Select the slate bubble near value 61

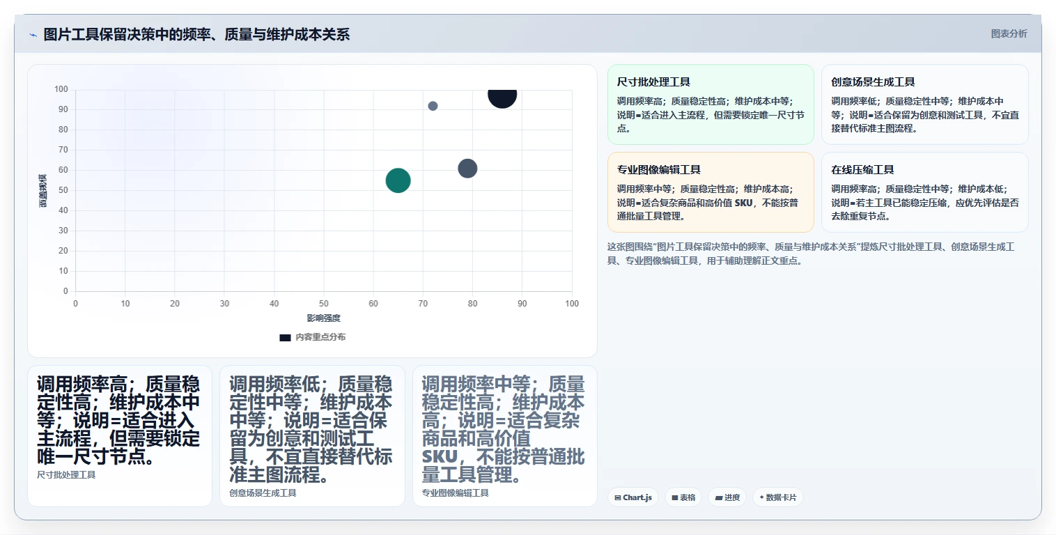tap(467, 169)
